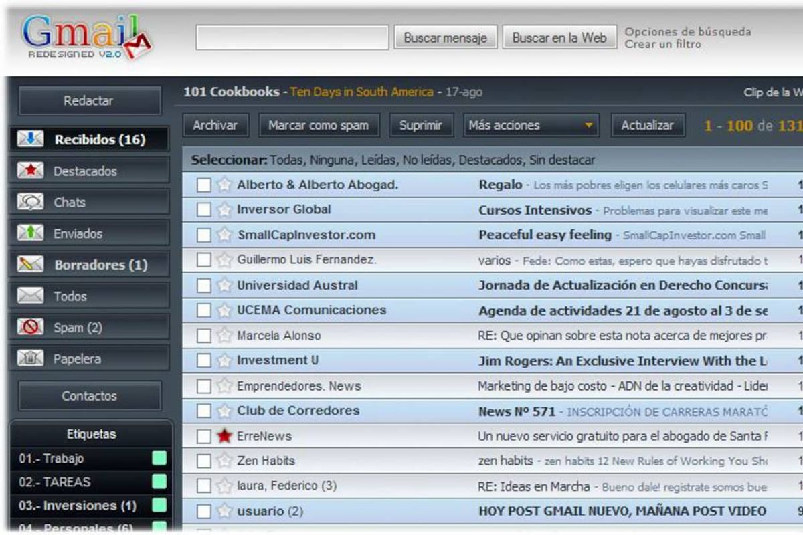Open the Opciones de búsqueda link

click(x=688, y=31)
